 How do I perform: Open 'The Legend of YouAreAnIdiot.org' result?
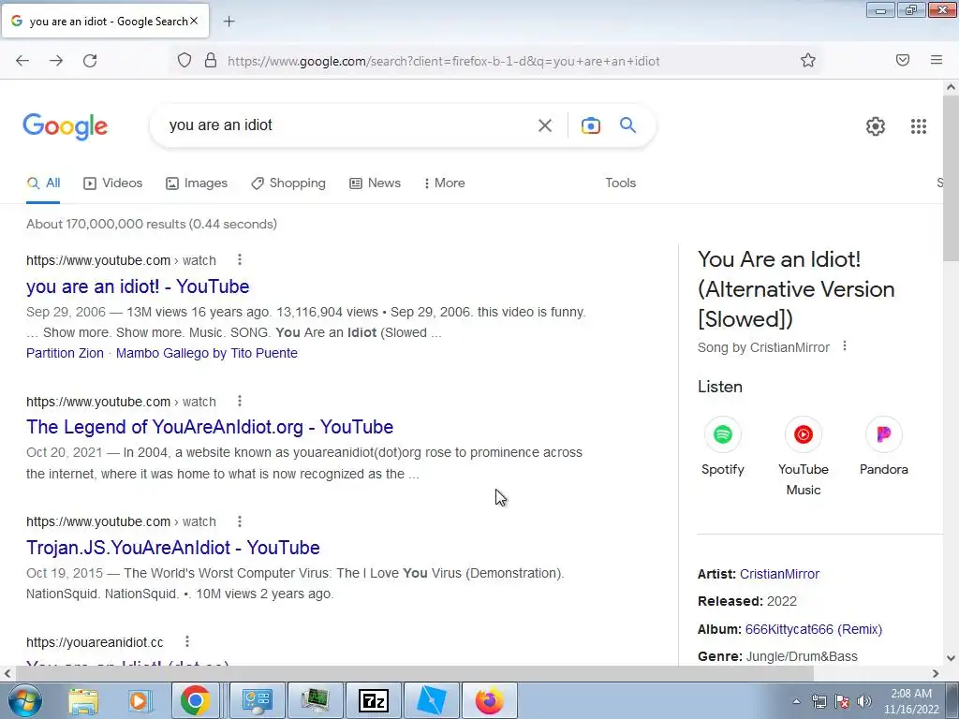(x=210, y=427)
